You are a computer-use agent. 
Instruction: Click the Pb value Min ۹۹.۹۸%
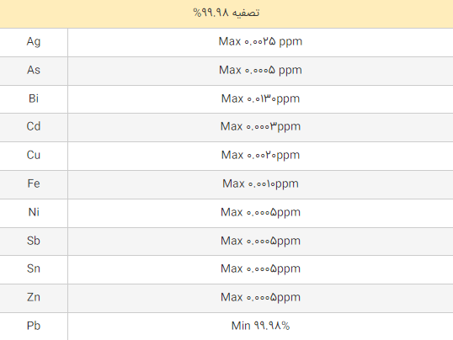pos(260,326)
